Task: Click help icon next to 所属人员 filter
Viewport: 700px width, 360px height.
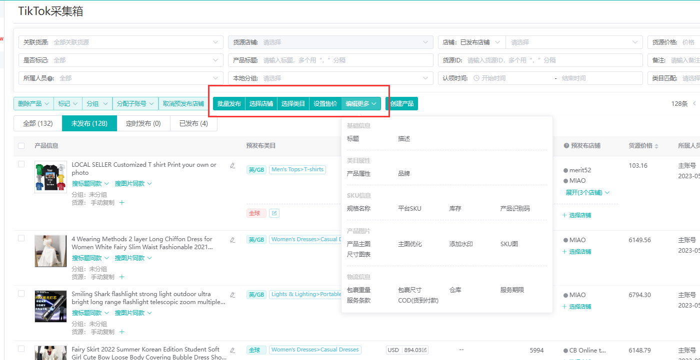Action: [50, 78]
